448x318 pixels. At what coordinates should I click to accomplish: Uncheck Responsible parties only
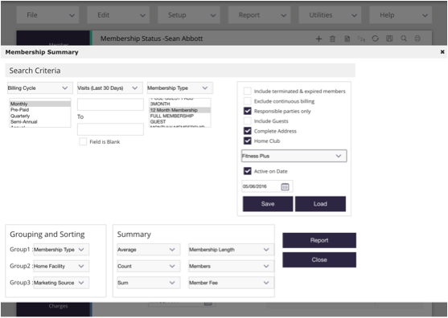pos(248,112)
